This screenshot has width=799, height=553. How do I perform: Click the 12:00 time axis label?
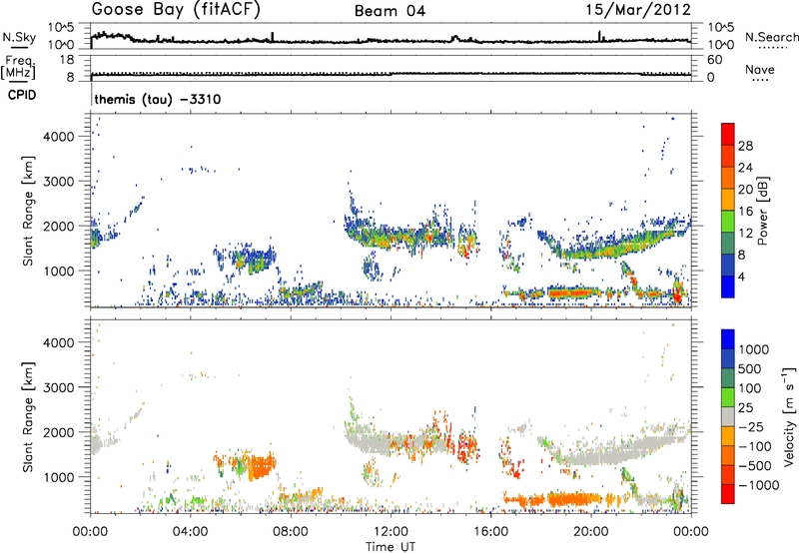[x=391, y=532]
